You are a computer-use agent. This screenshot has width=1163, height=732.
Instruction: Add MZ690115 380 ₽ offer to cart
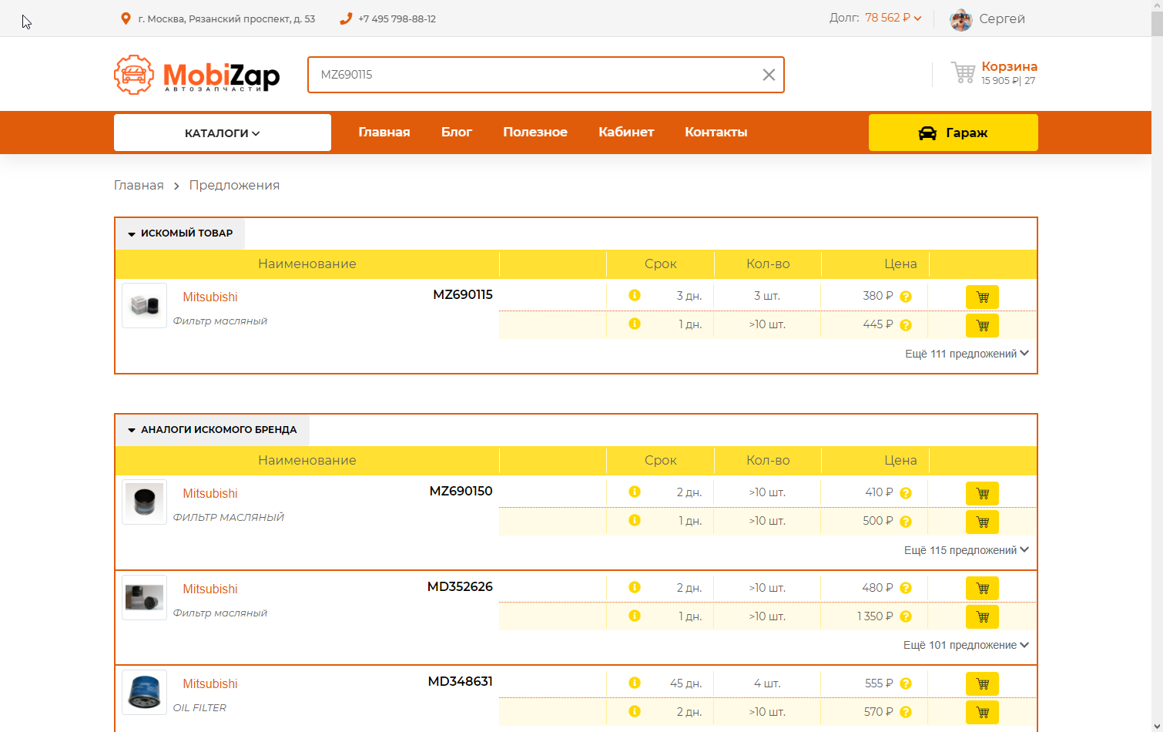click(982, 297)
